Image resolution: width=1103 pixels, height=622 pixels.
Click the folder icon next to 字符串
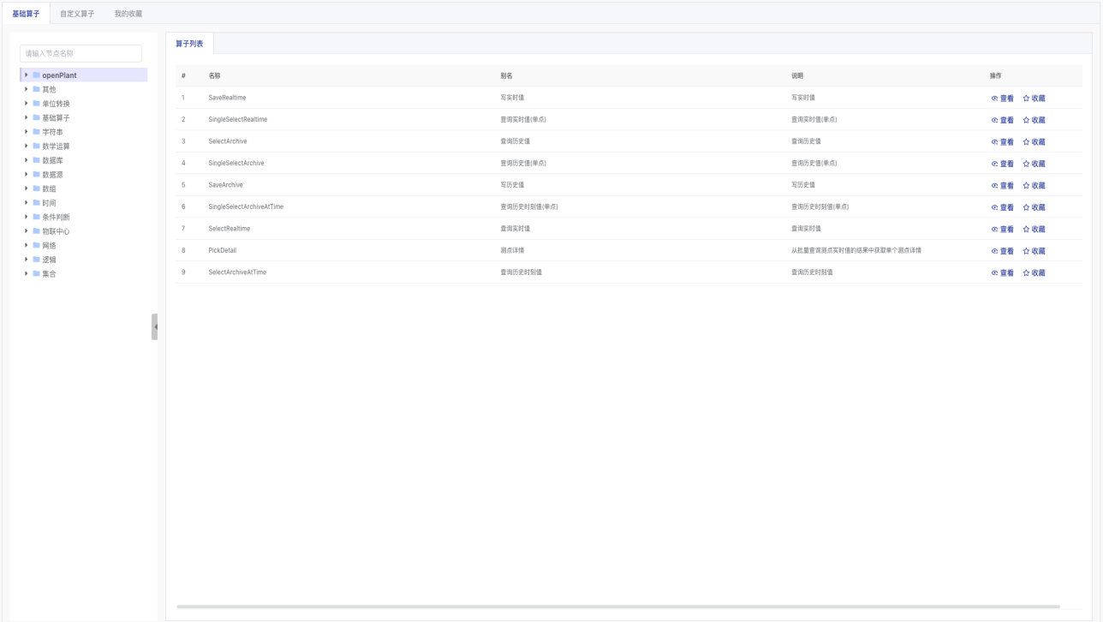click(x=36, y=132)
